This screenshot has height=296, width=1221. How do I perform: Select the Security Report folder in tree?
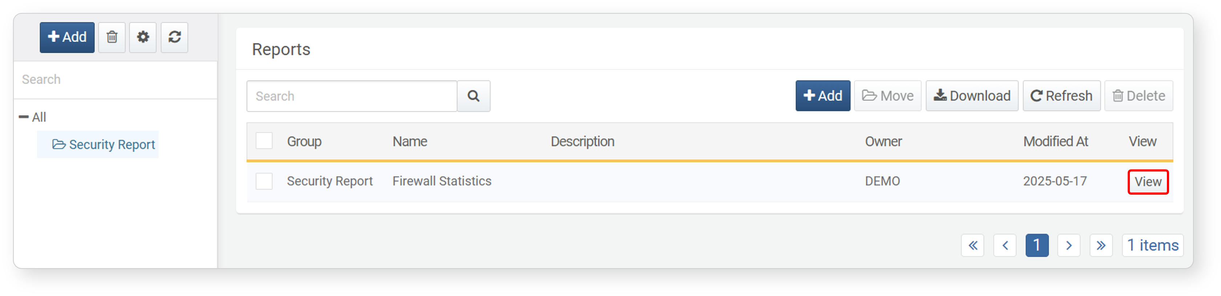coord(104,144)
